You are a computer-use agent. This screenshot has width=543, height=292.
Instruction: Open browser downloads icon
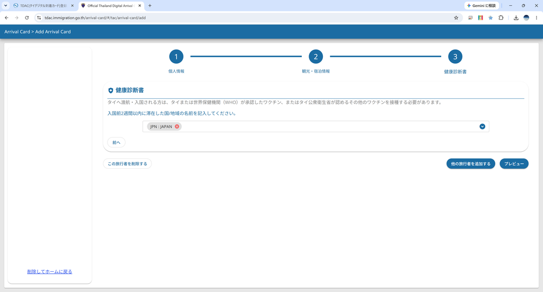(x=516, y=18)
